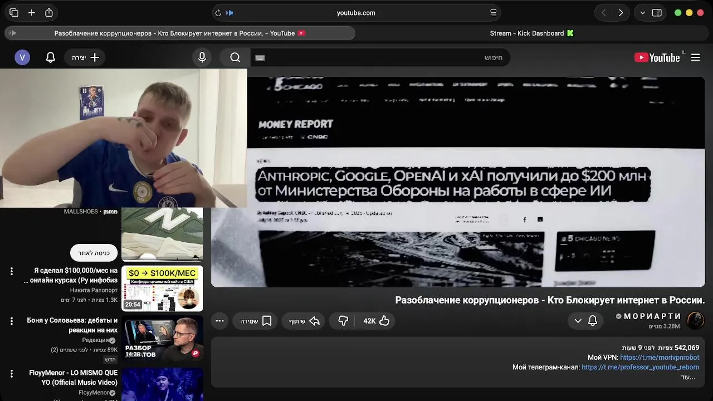This screenshot has width=713, height=401.
Task: Click the video title heading text
Action: pos(550,300)
